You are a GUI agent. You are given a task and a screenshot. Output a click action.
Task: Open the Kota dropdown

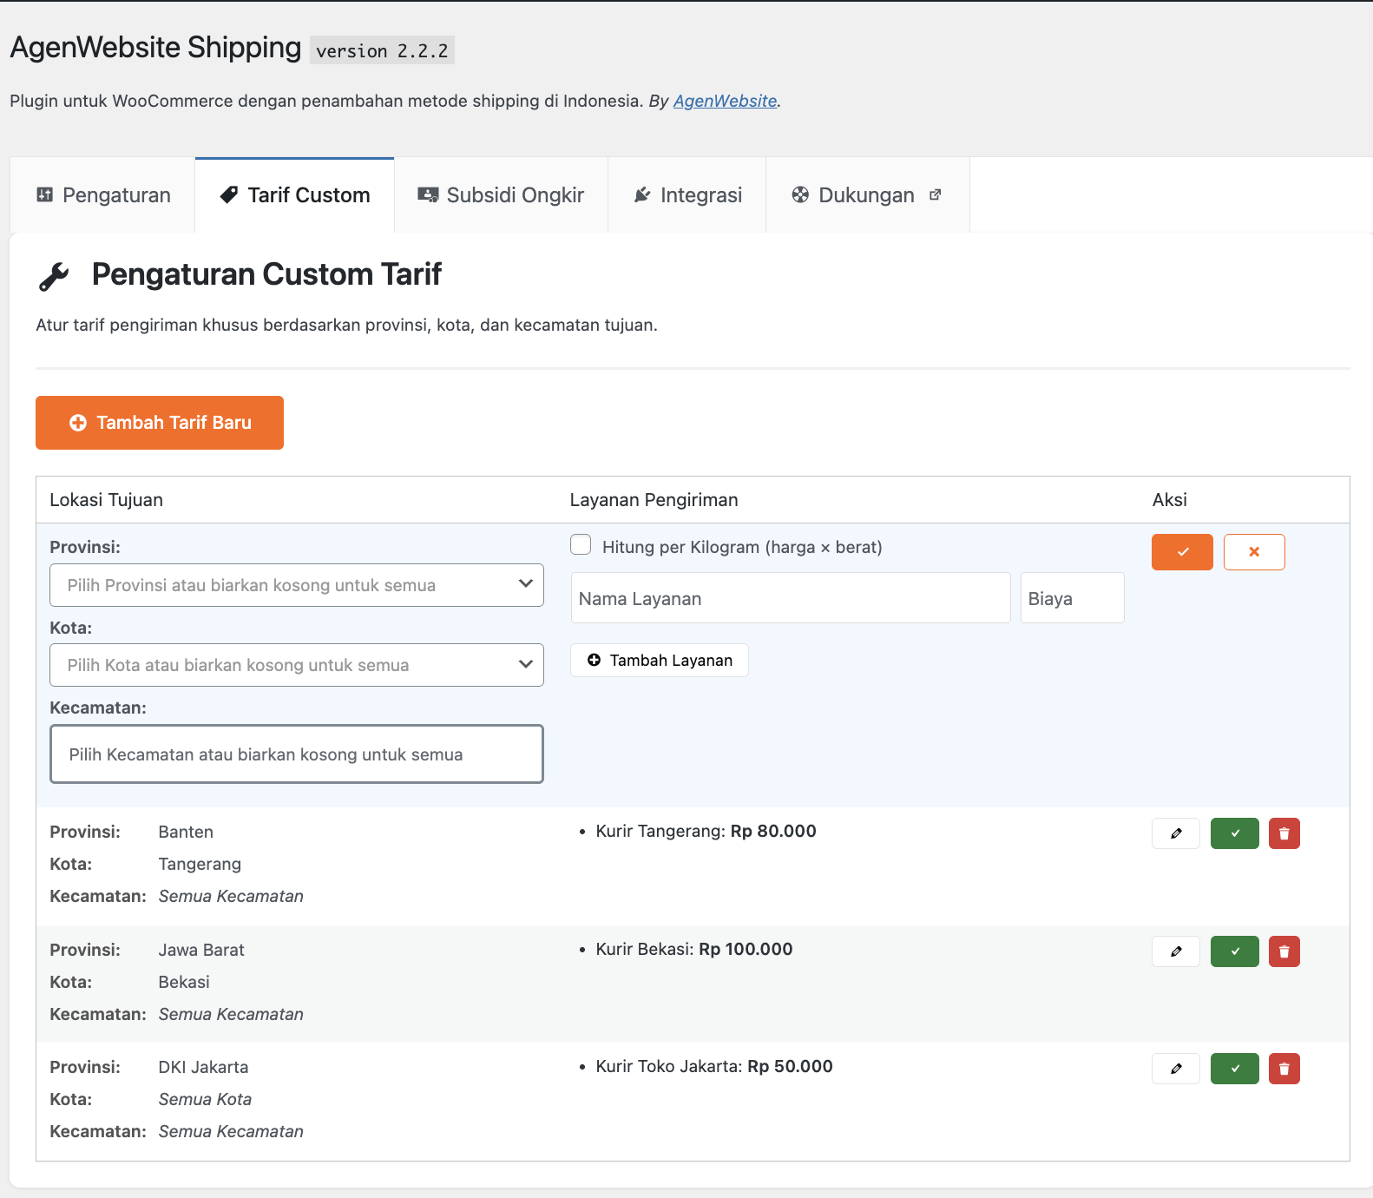click(296, 665)
